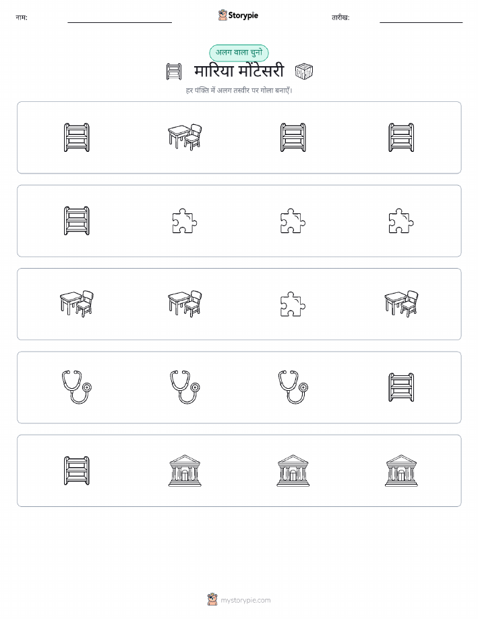Choose the shelf beside the stethoscopes
The width and height of the screenshot is (478, 619).
tap(401, 387)
